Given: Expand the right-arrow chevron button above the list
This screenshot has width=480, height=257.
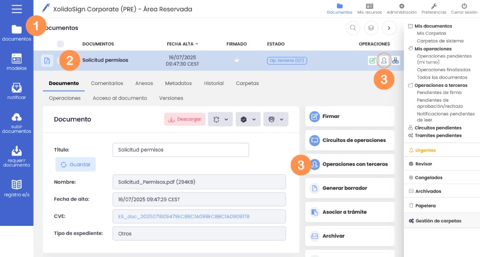Looking at the screenshot, I should tap(389, 28).
